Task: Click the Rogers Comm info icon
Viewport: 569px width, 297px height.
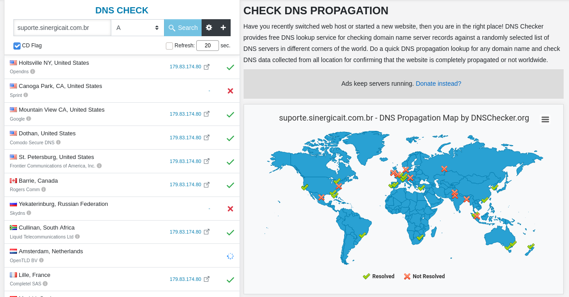Action: [43, 189]
